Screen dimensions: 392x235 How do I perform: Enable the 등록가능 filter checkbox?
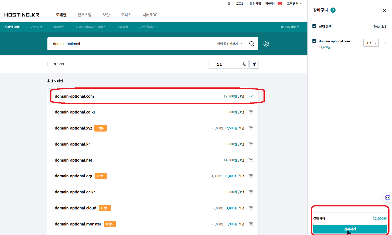click(49, 64)
